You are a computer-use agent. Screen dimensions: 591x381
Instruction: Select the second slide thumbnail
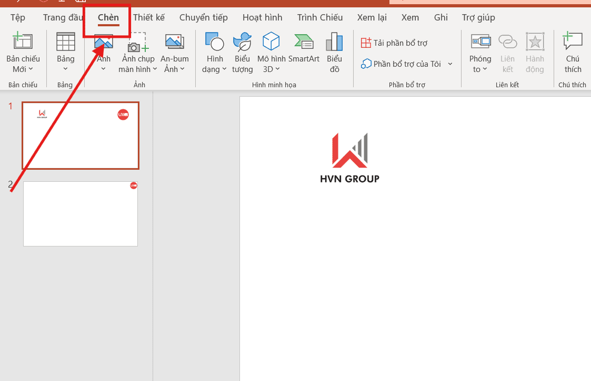pyautogui.click(x=80, y=213)
